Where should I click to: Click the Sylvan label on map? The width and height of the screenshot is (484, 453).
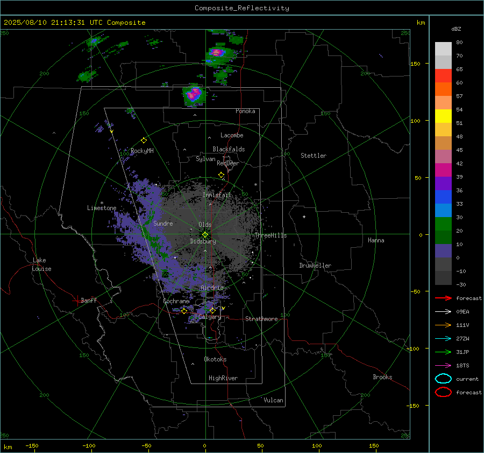point(205,159)
